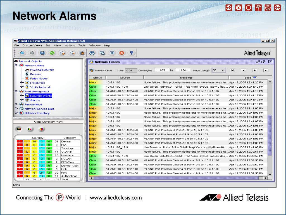The width and height of the screenshot is (286, 215).
Task: Select the first Minor 10.5.1.102 event row
Action: pos(178,83)
